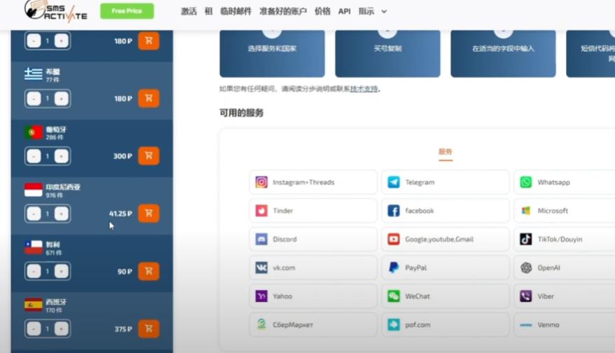
Task: Increase quantity for Greece row
Action: (x=61, y=99)
